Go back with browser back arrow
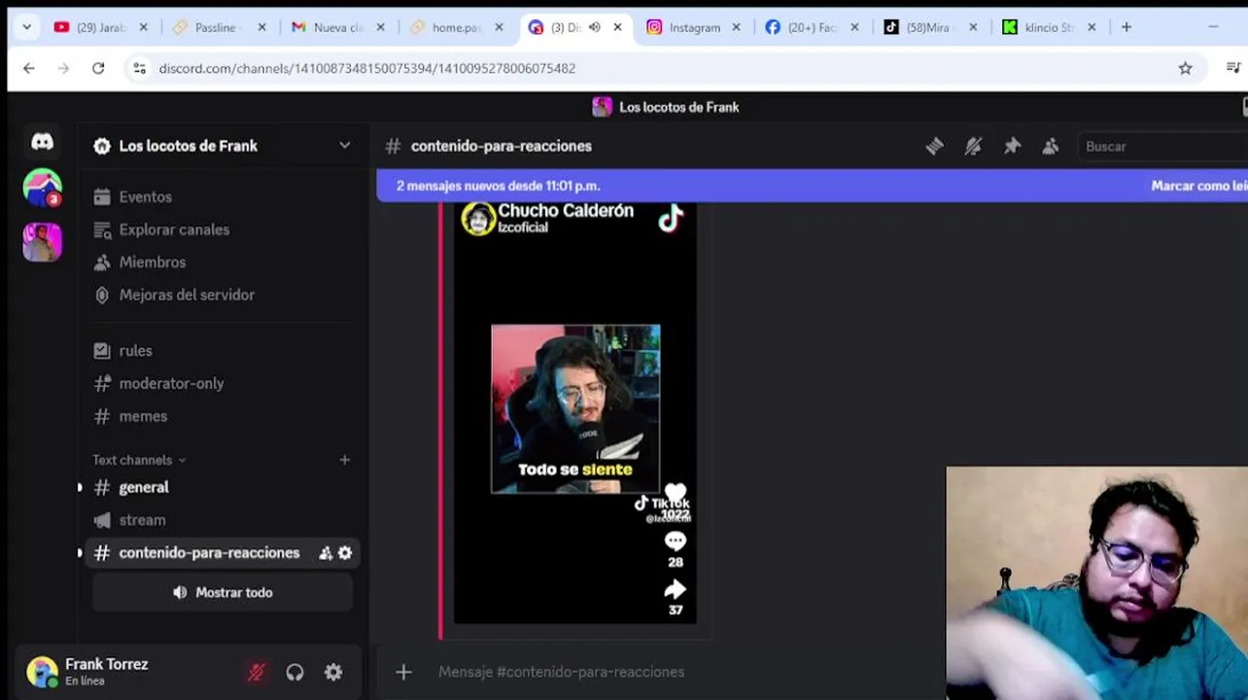 pyautogui.click(x=29, y=68)
